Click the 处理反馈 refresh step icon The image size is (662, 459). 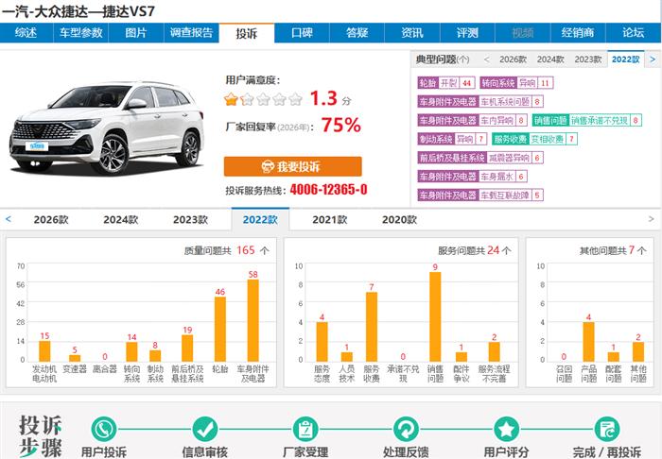click(407, 429)
